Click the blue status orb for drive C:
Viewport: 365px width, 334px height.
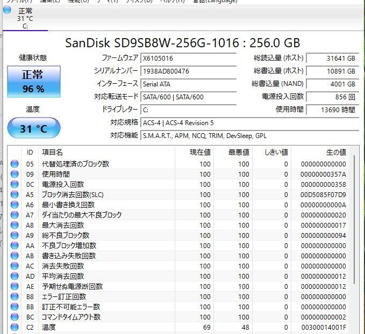[x=7, y=10]
